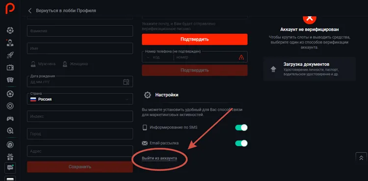Click the bright red Подтвердить email button
This screenshot has height=181, width=368.
195,39
